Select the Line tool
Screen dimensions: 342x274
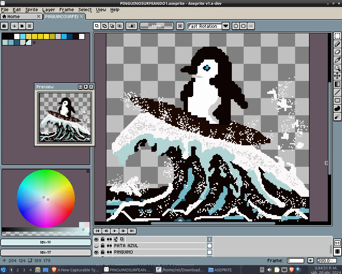pyautogui.click(x=337, y=92)
